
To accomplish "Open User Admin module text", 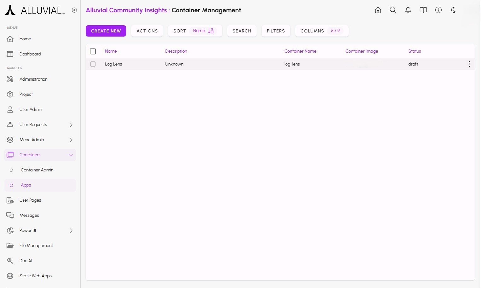I will click(x=31, y=110).
